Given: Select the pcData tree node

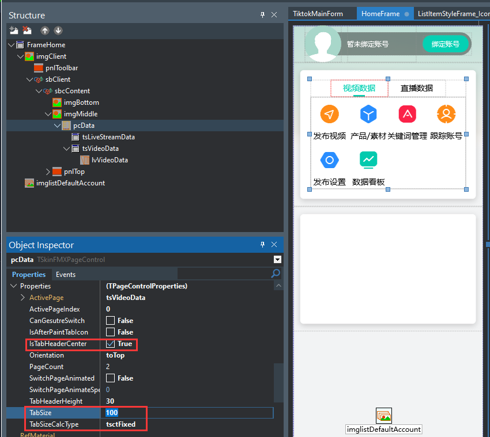Looking at the screenshot, I should coord(84,126).
